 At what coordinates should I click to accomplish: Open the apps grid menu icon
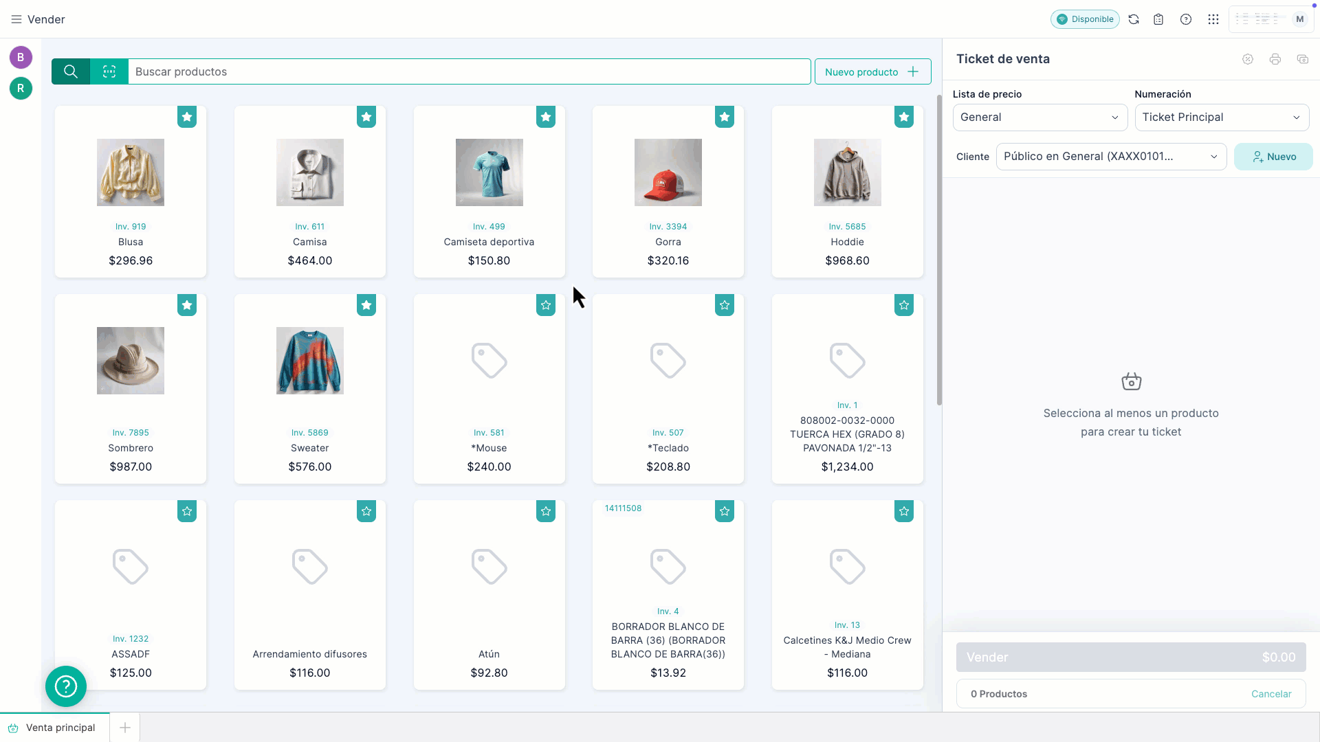pyautogui.click(x=1213, y=19)
